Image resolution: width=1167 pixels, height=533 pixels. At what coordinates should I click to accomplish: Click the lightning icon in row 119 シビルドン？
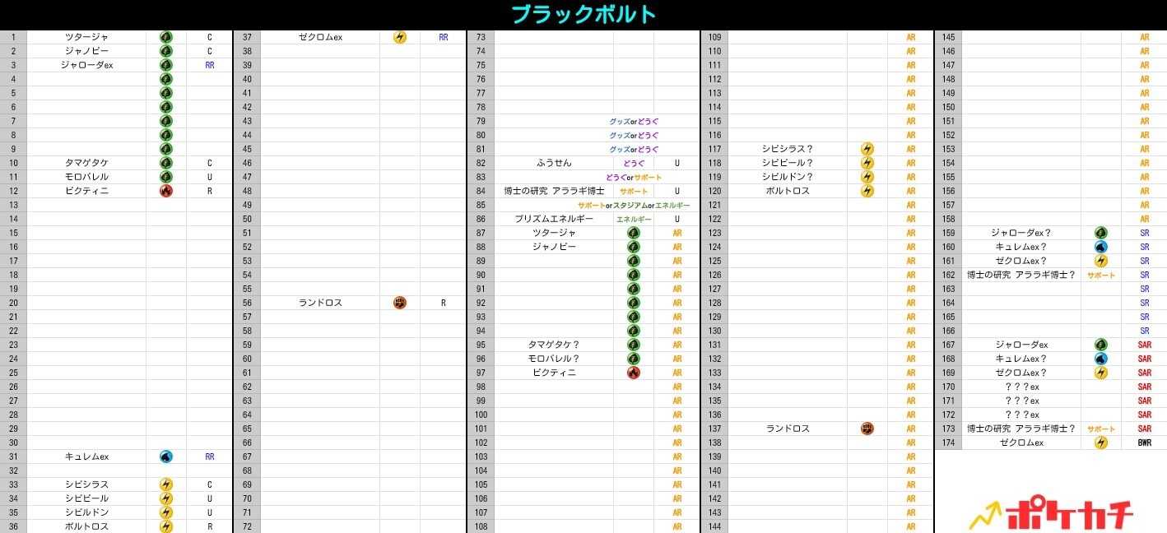click(867, 177)
